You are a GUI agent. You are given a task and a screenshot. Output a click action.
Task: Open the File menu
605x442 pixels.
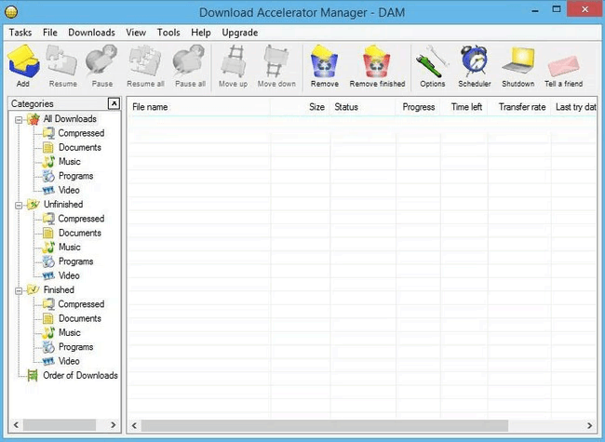point(49,33)
